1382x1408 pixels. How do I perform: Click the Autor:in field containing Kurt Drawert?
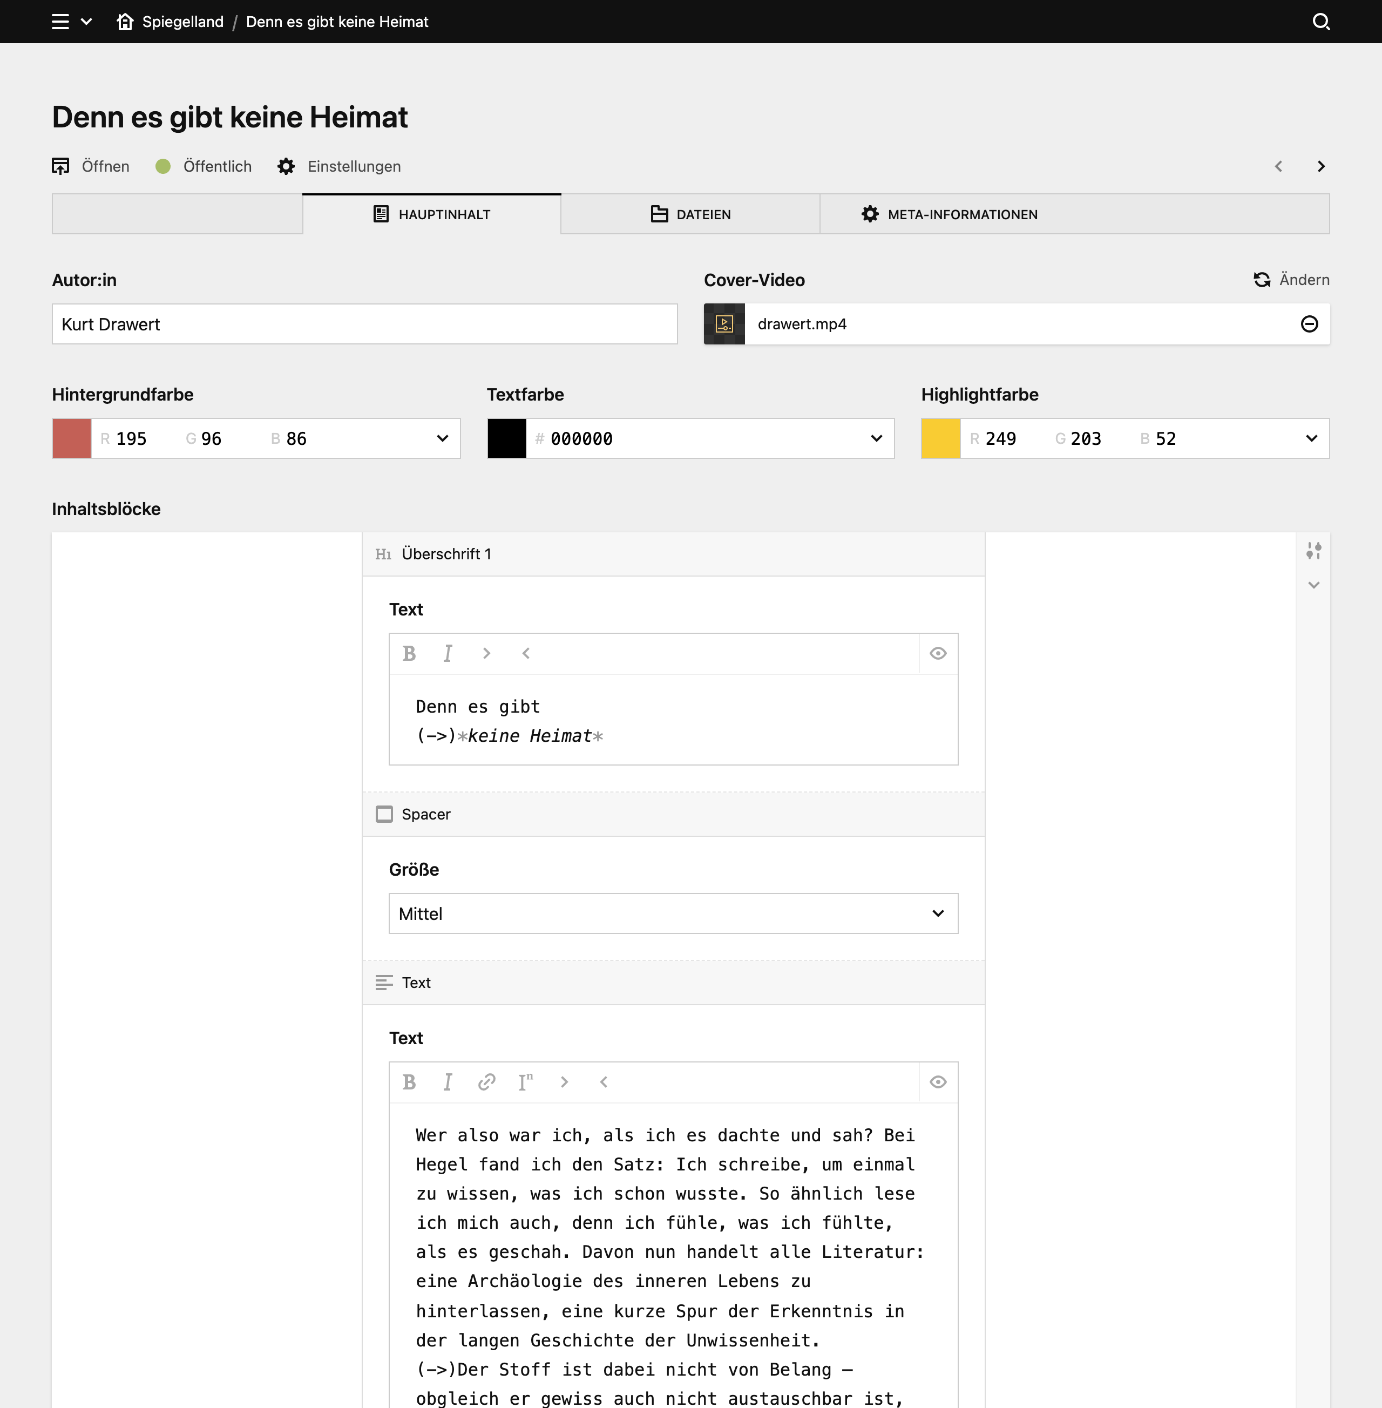pyautogui.click(x=363, y=324)
